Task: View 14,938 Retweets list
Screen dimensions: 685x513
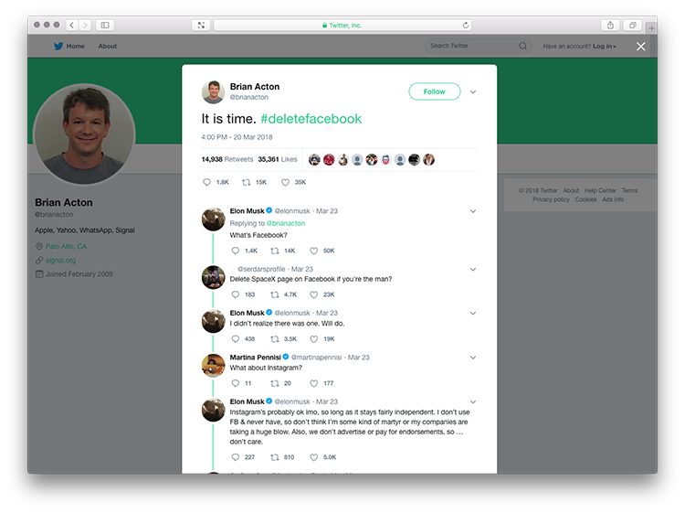Action: point(227,159)
